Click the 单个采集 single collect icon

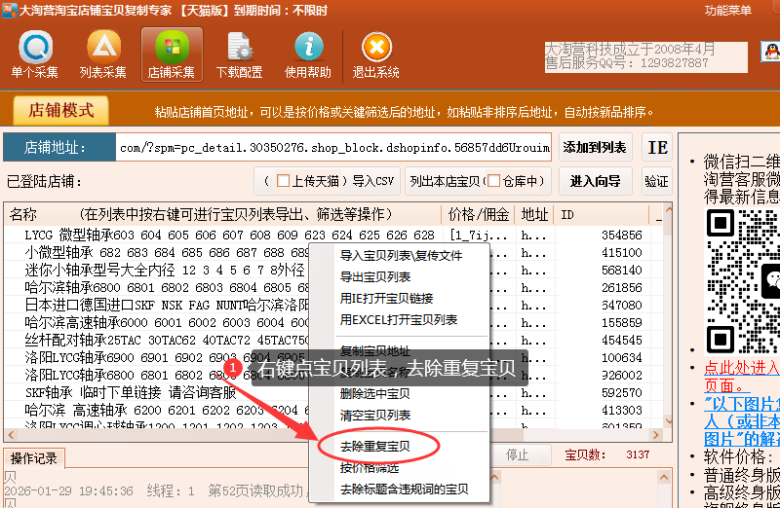coord(35,54)
